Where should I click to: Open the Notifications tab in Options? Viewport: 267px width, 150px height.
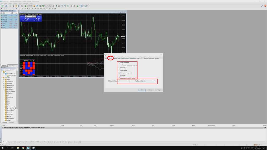pos(133,58)
